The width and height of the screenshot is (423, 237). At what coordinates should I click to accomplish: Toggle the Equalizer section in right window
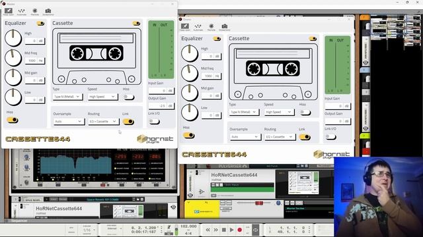click(217, 39)
